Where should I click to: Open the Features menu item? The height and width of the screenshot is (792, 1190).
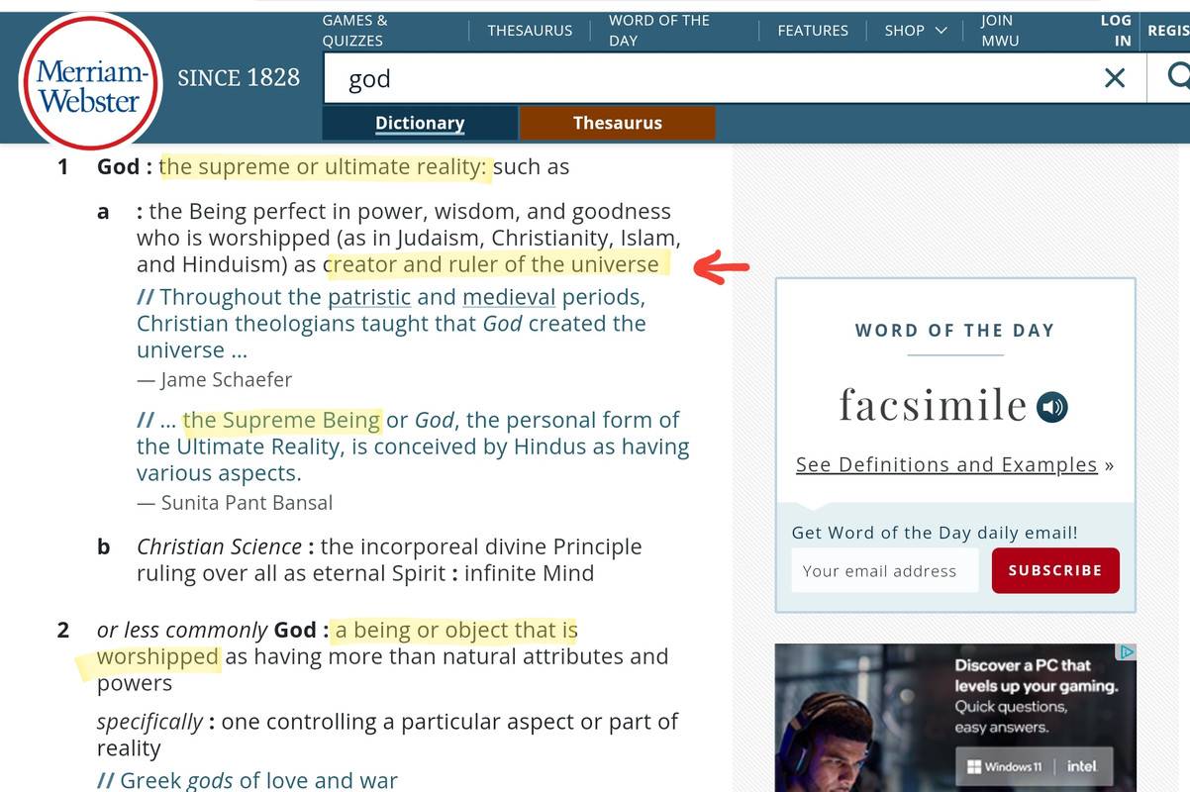coord(813,31)
